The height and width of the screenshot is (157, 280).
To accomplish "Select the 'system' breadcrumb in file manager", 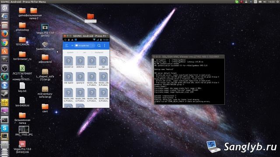I will pos(70,52).
